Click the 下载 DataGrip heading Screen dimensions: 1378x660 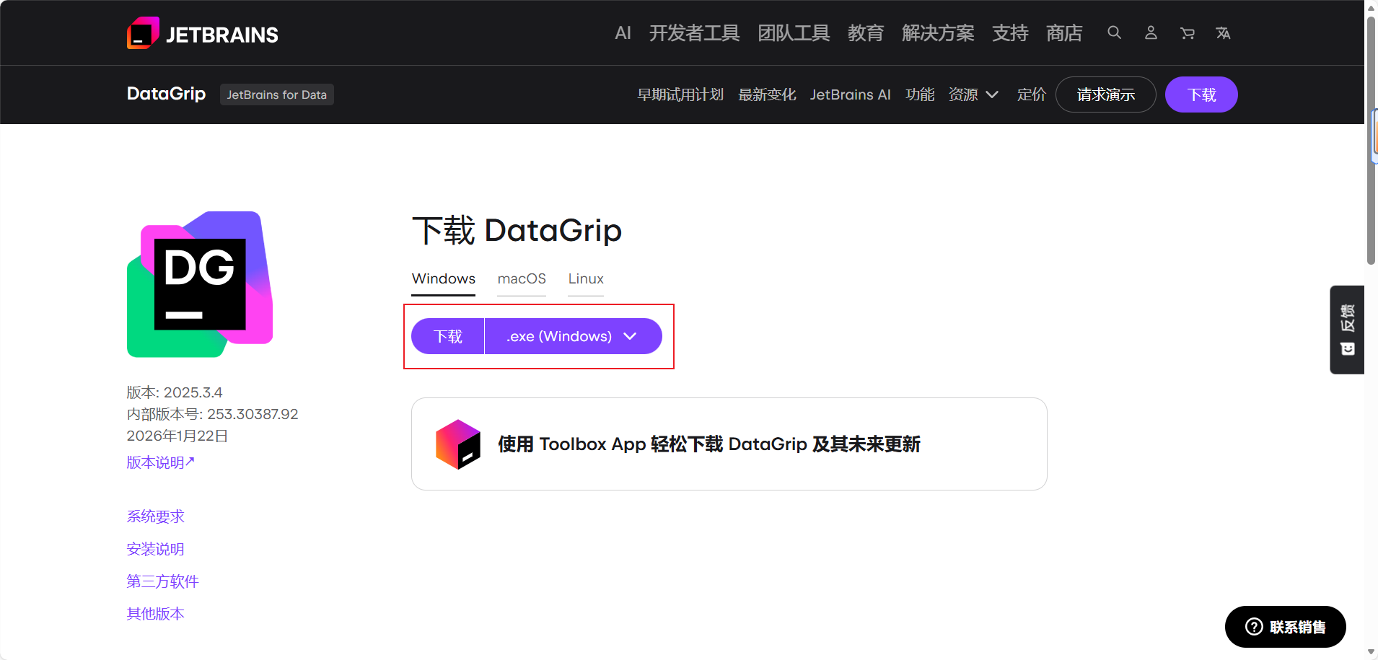pos(517,231)
